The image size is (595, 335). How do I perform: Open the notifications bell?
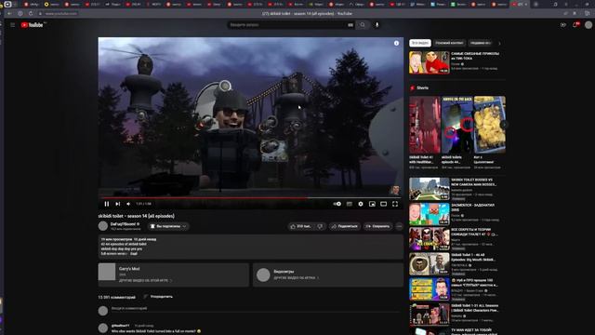point(575,25)
